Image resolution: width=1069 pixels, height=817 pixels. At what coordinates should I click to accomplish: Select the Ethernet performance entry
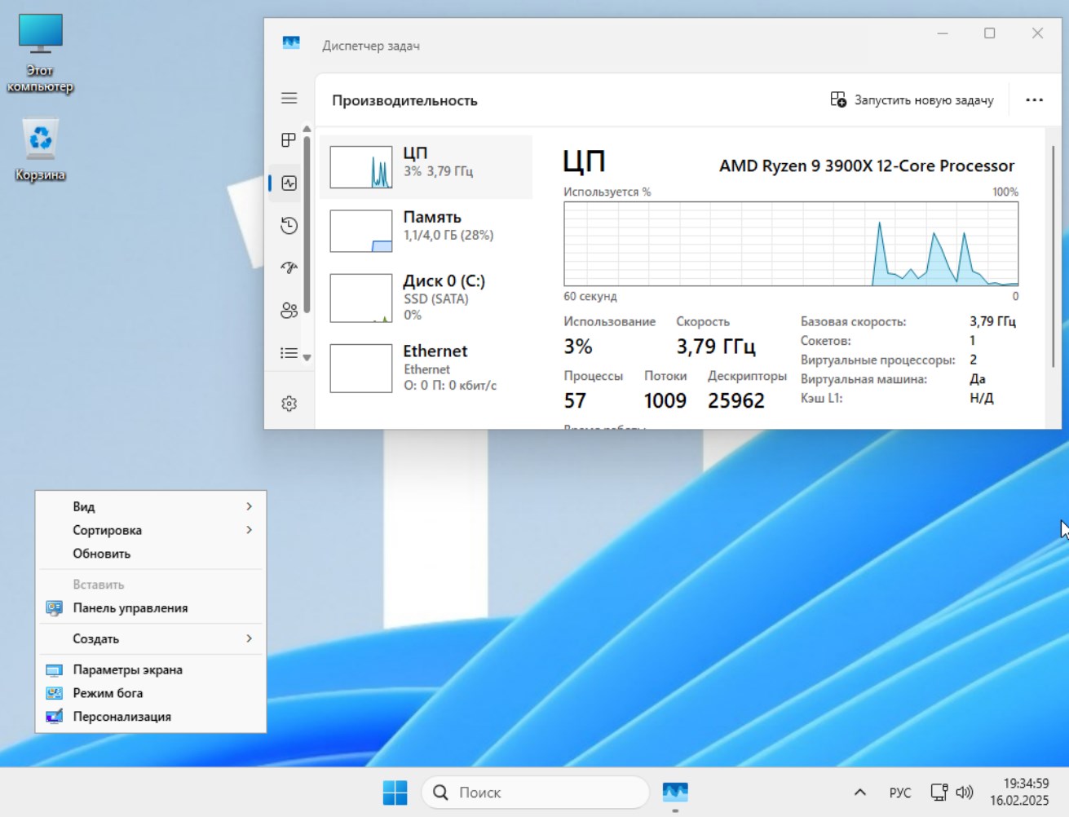(x=426, y=368)
